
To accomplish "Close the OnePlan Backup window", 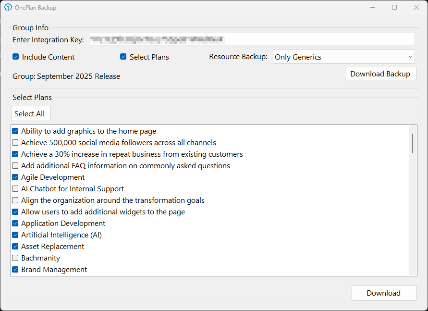I will coord(416,7).
